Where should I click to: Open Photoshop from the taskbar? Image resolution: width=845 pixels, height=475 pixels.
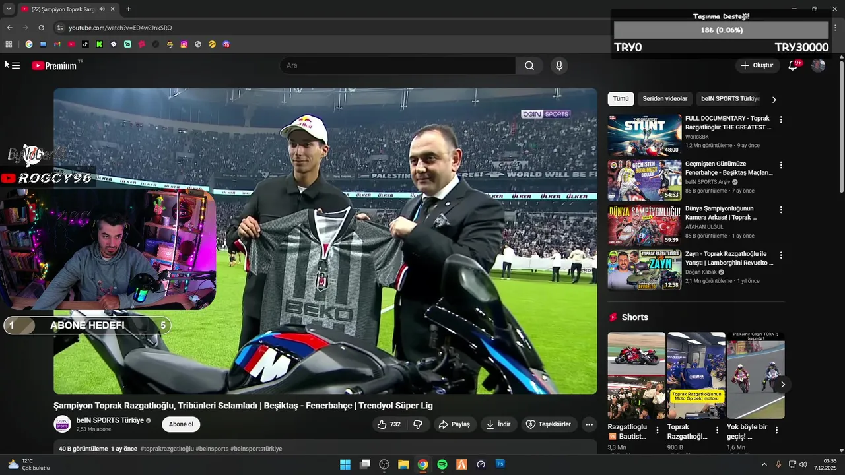(x=500, y=464)
